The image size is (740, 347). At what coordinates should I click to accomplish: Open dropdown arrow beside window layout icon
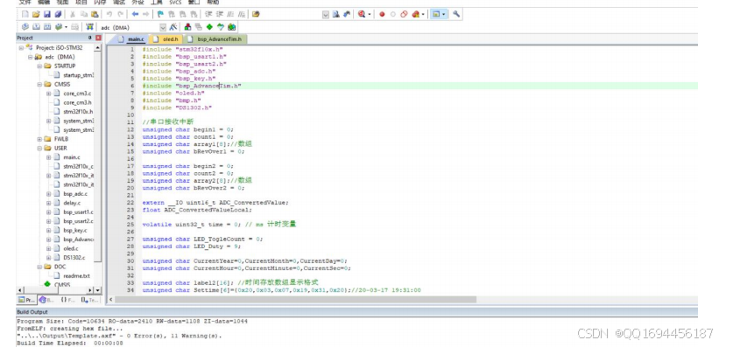click(444, 15)
